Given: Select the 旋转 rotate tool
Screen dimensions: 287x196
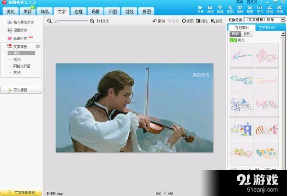Looking at the screenshot, I should pos(240,10).
